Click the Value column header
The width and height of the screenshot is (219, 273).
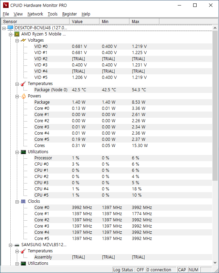coord(84,21)
